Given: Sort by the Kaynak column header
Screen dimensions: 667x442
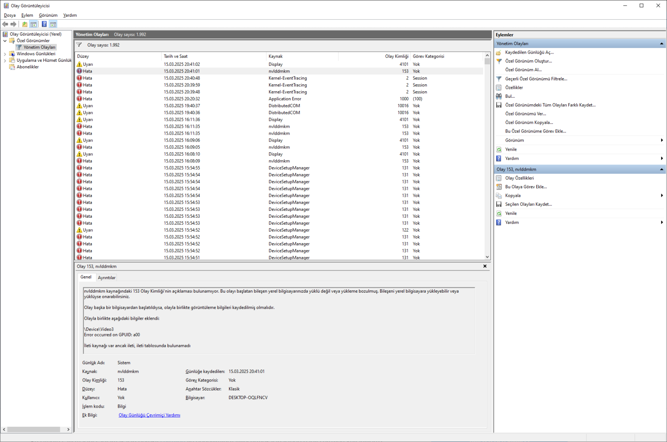Looking at the screenshot, I should click(x=302, y=56).
